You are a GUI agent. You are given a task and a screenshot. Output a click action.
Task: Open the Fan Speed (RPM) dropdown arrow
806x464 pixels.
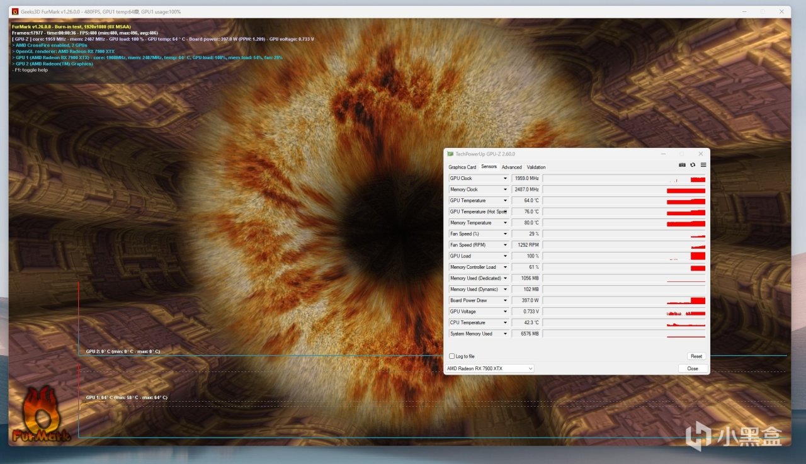(x=505, y=245)
